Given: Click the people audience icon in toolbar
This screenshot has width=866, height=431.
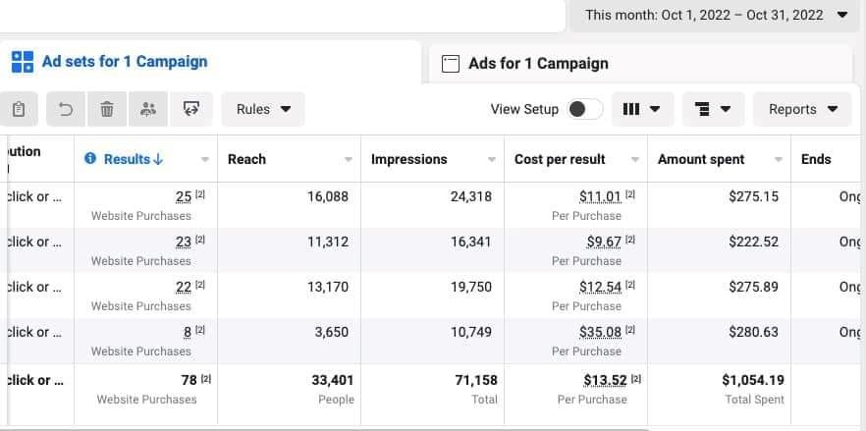Looking at the screenshot, I should point(148,110).
